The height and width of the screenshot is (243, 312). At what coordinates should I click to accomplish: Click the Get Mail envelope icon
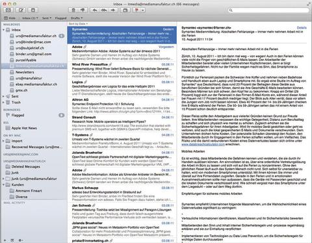(8, 10)
